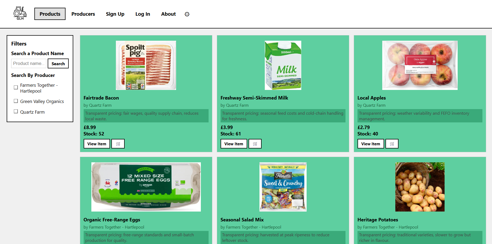Screen dimensions: 492x244
Task: Click the Search By Producer heading
Action: tap(33, 75)
